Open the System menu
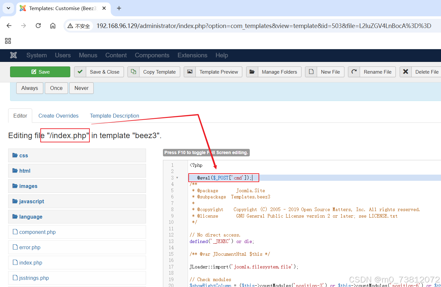 tap(36, 55)
